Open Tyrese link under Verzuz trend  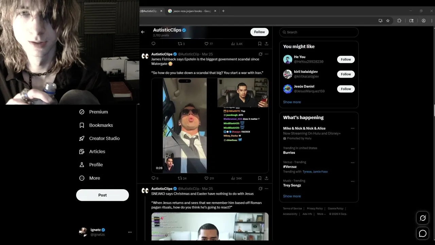click(x=307, y=171)
